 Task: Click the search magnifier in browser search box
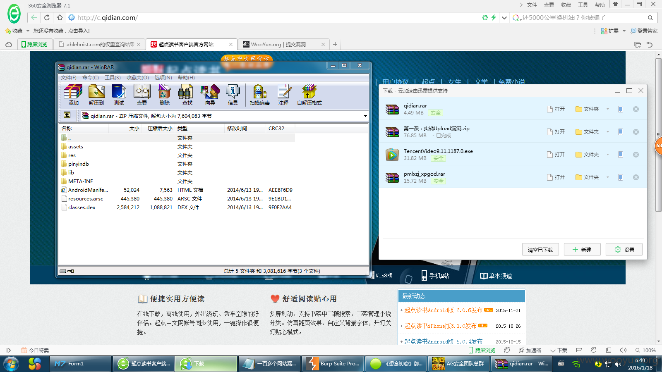(x=650, y=18)
